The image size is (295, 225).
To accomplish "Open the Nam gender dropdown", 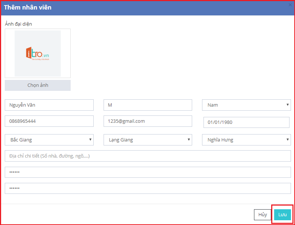I will pyautogui.click(x=246, y=105).
